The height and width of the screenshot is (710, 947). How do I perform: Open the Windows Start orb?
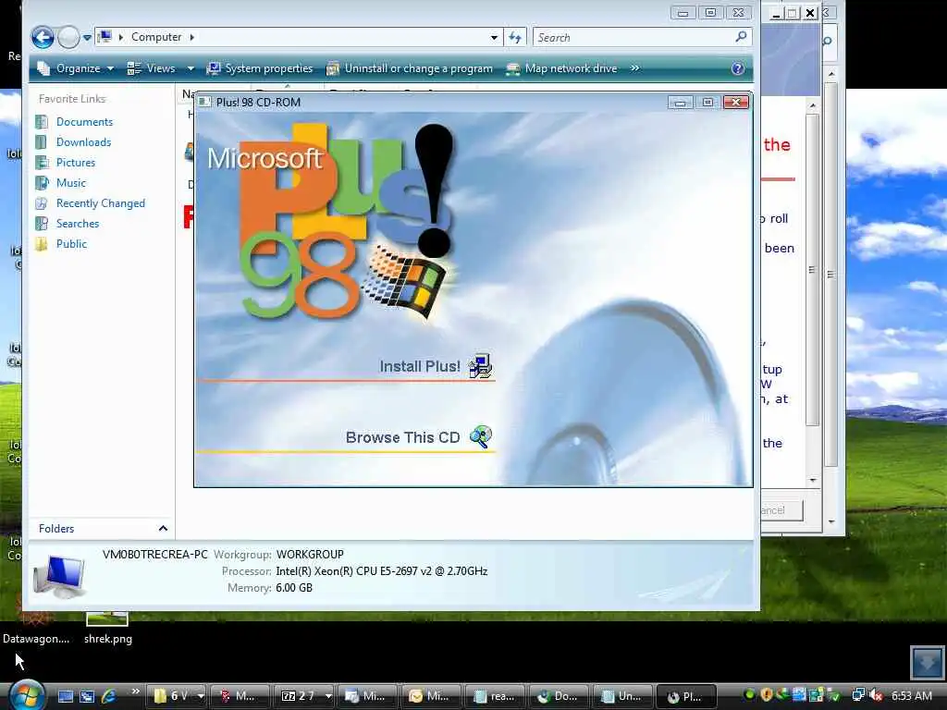(26, 694)
